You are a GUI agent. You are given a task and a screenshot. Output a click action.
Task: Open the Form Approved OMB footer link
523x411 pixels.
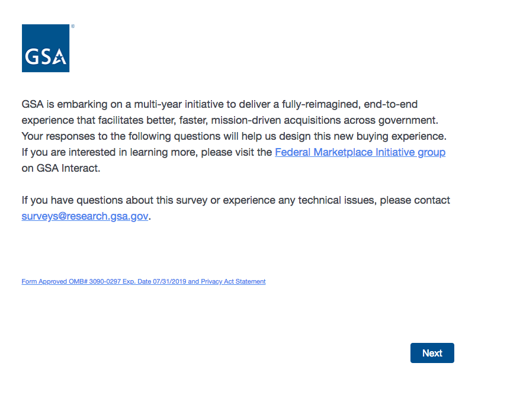click(143, 282)
